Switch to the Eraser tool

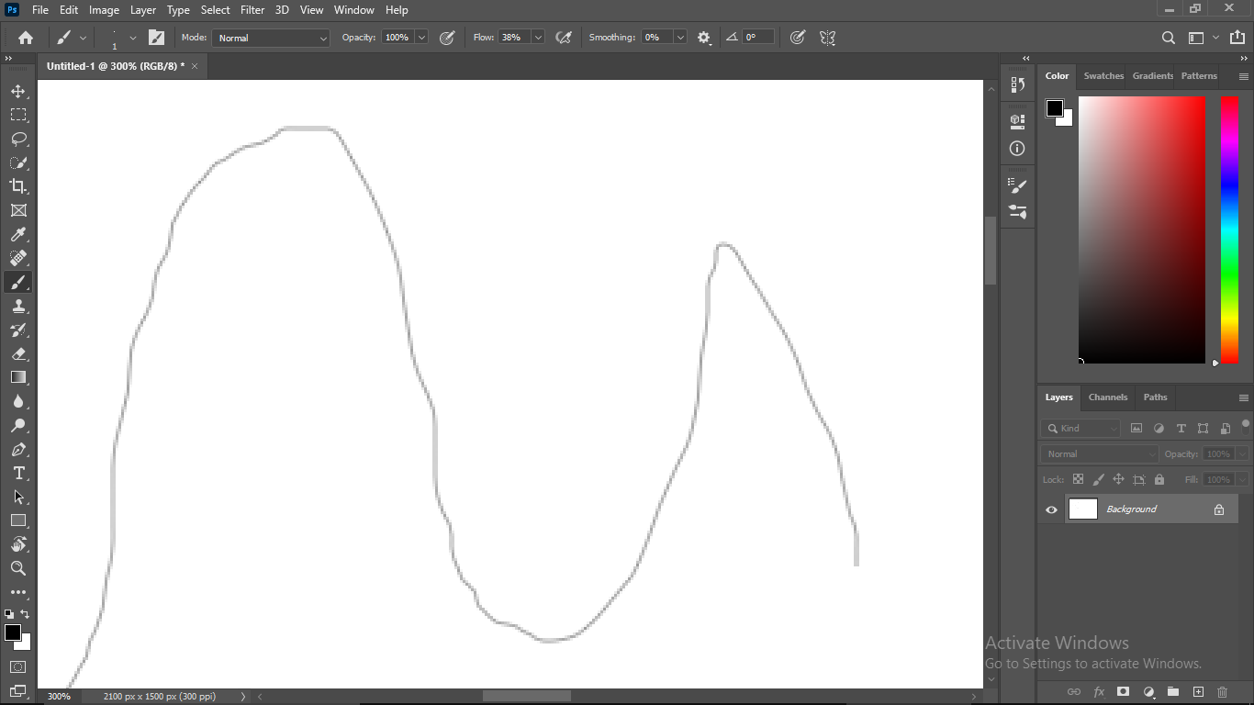[18, 353]
